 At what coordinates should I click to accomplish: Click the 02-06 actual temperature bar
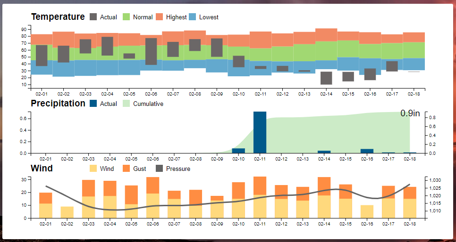click(x=151, y=51)
